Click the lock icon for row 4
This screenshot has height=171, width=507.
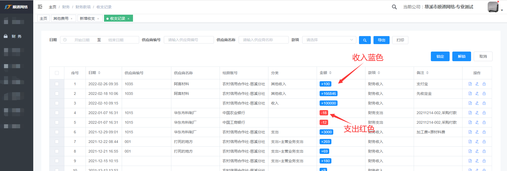click(x=484, y=113)
